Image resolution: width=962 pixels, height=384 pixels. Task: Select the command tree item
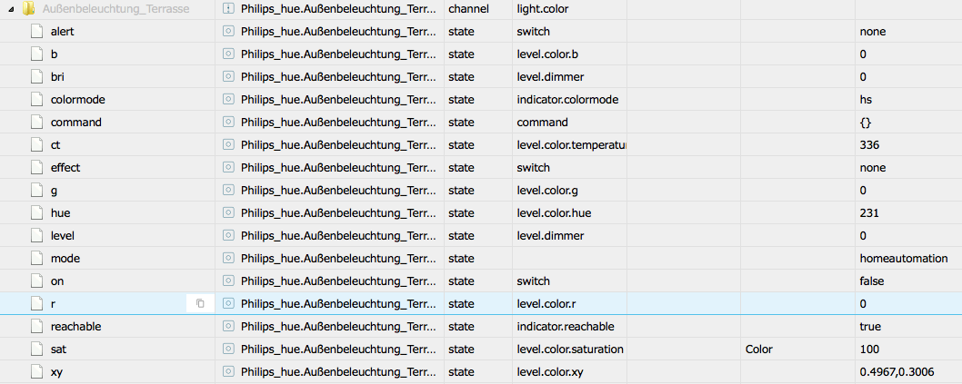pyautogui.click(x=76, y=122)
